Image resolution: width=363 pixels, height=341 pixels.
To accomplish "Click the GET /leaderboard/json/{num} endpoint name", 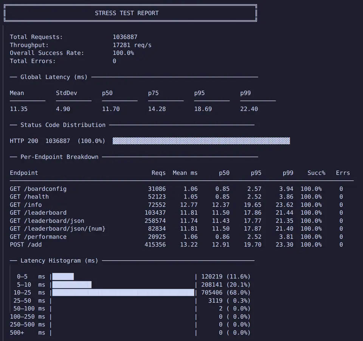I will coord(57,228).
